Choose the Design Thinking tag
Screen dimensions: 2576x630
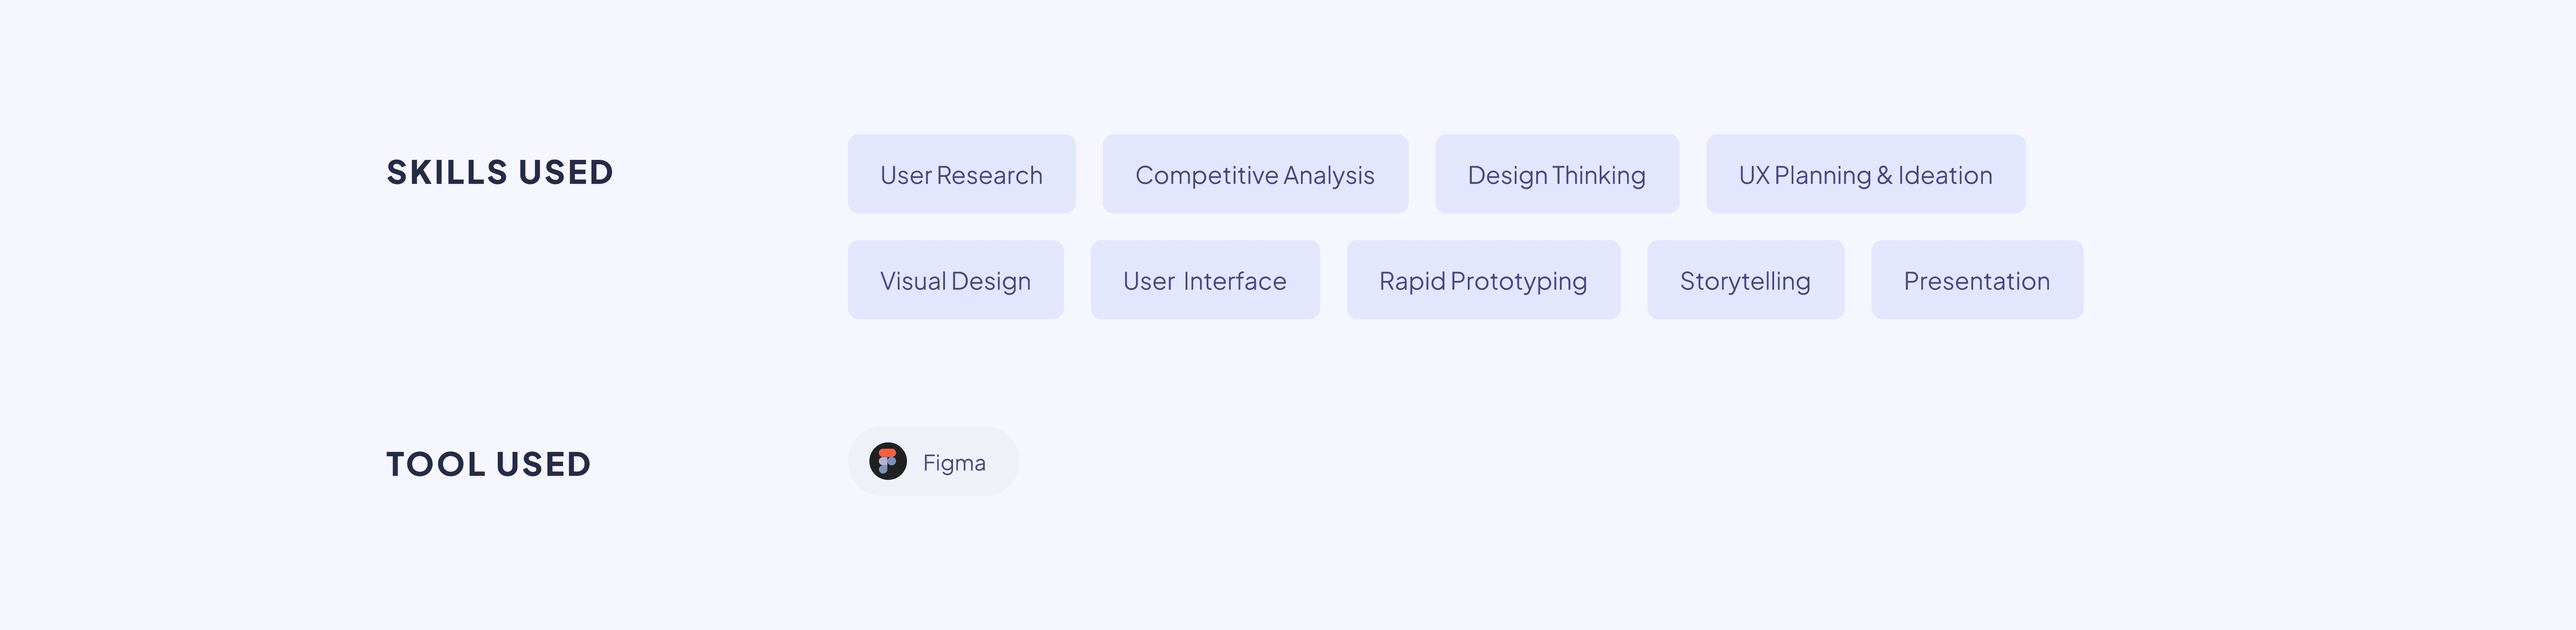[x=1557, y=174]
